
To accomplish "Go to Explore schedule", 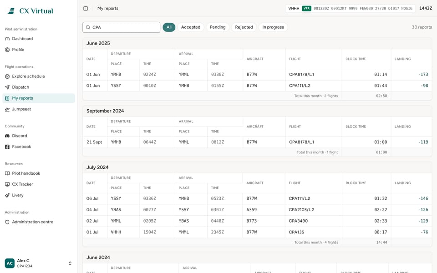I will 39,76.
